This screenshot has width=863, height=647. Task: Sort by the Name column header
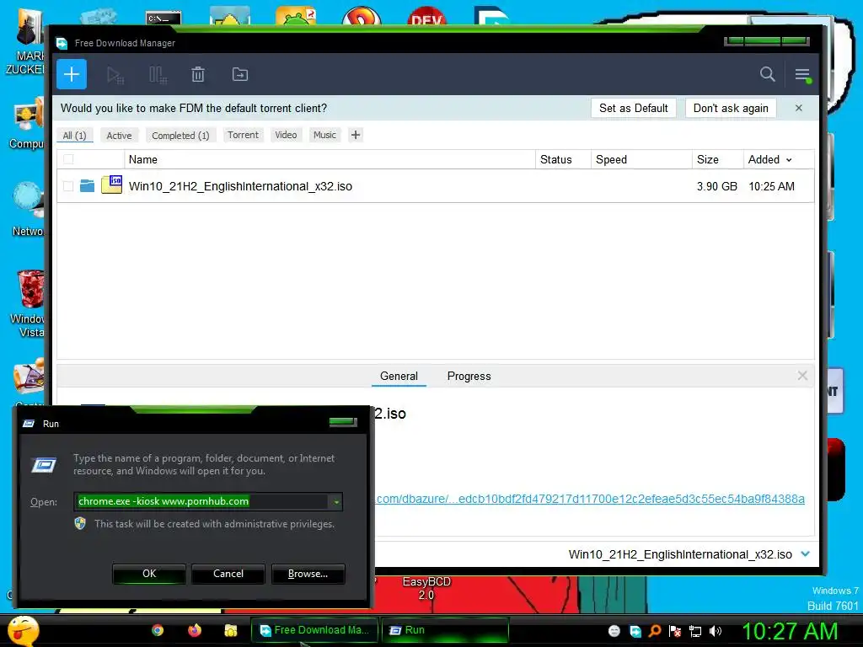(330, 159)
